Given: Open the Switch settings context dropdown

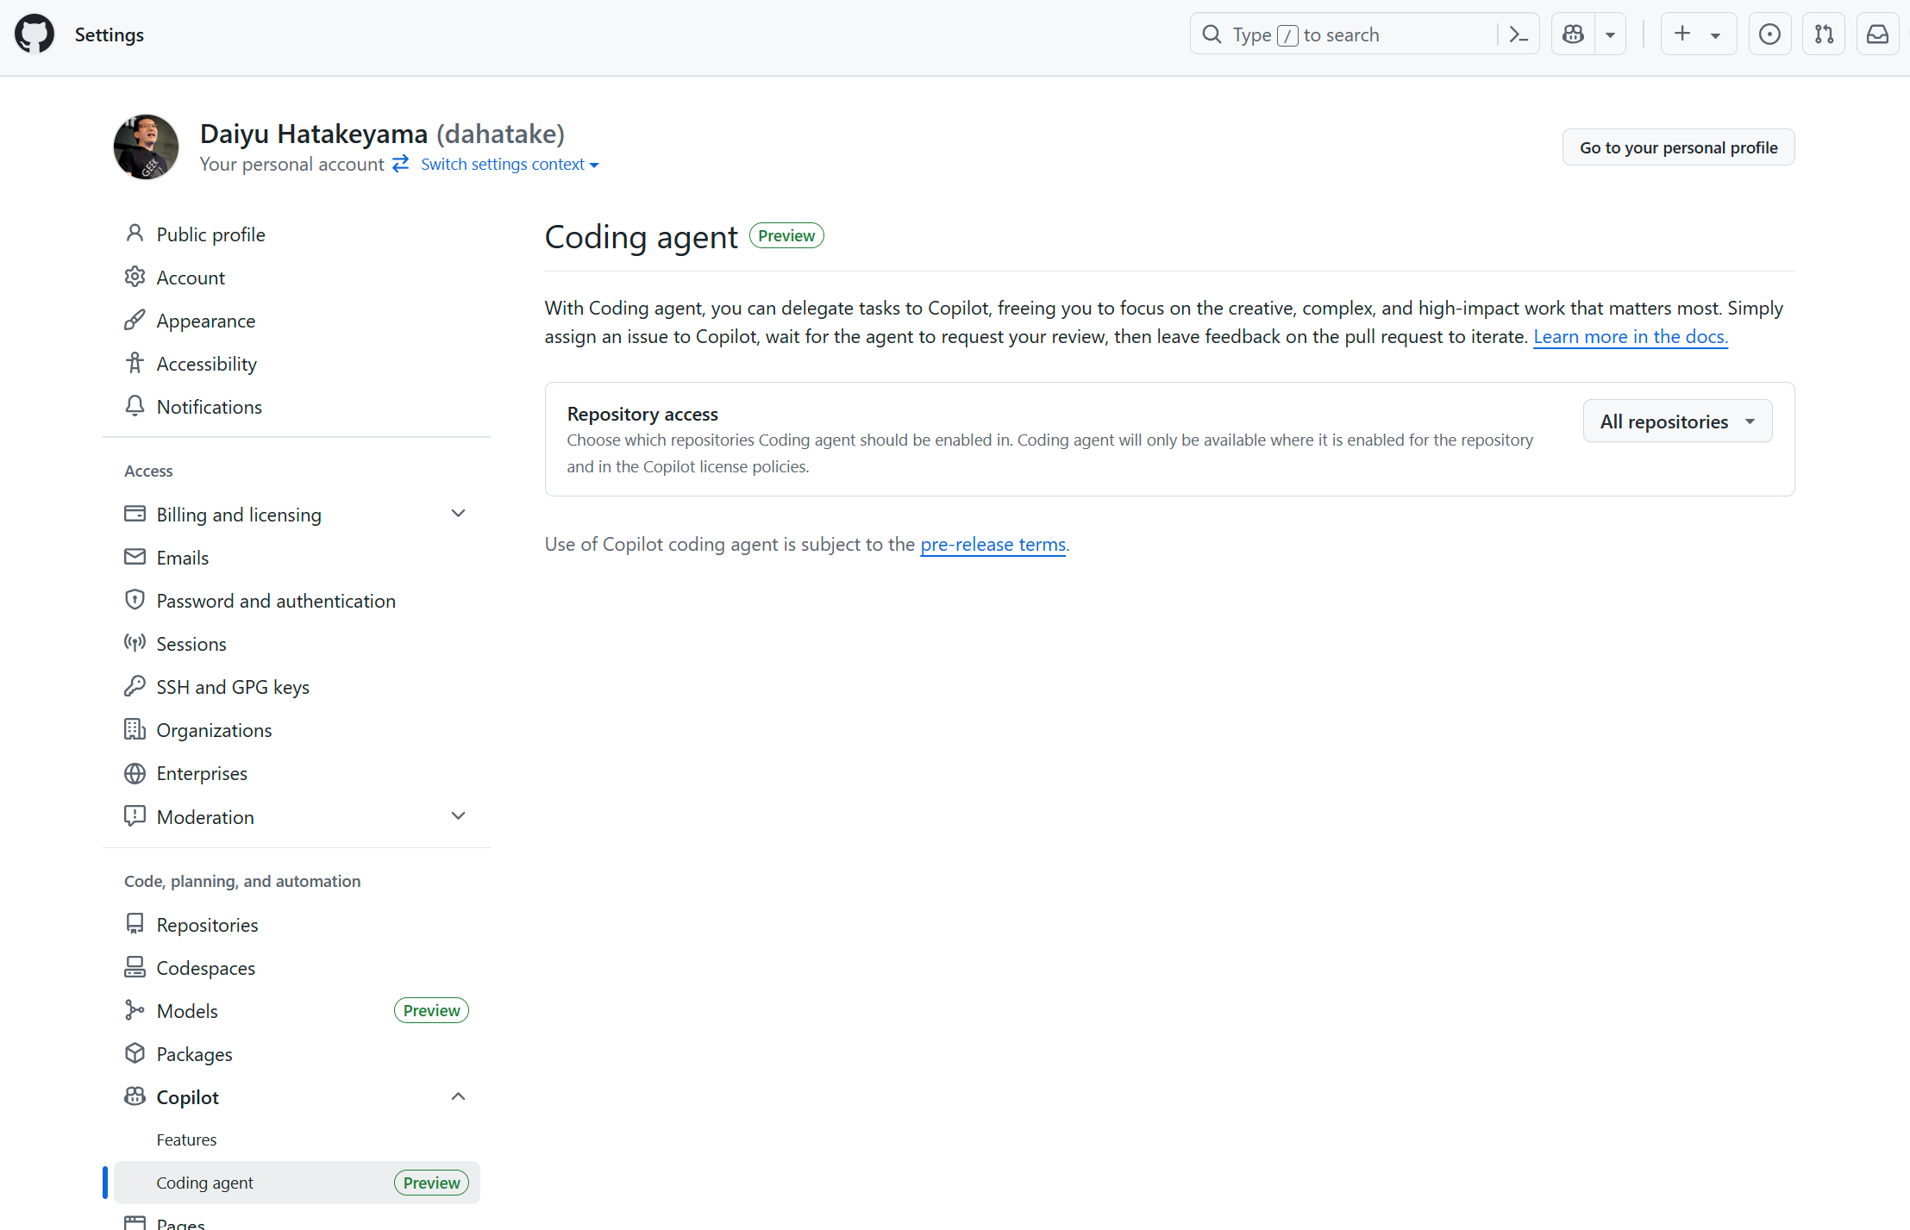Looking at the screenshot, I should 508,164.
